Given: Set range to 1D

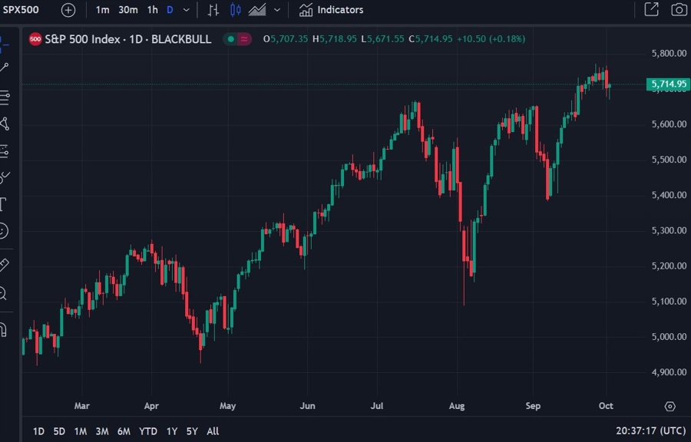Looking at the screenshot, I should click(39, 431).
